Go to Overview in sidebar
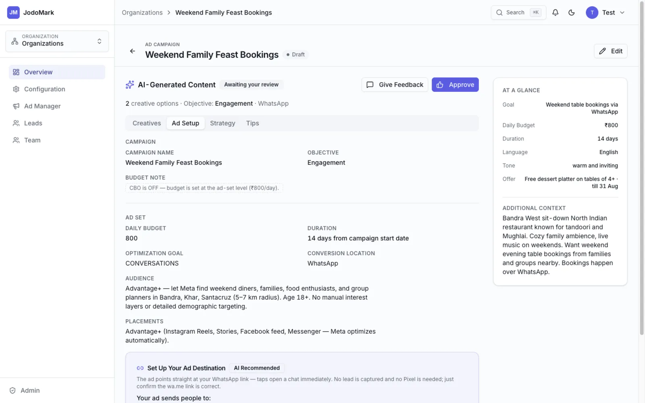This screenshot has height=403, width=645. [x=57, y=72]
